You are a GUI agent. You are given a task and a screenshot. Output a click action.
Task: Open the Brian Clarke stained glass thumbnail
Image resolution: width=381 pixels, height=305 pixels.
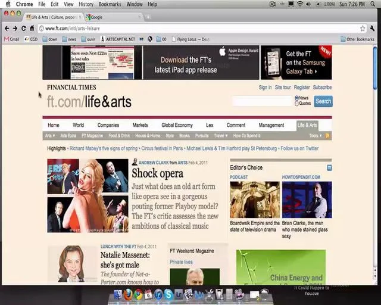(x=307, y=200)
